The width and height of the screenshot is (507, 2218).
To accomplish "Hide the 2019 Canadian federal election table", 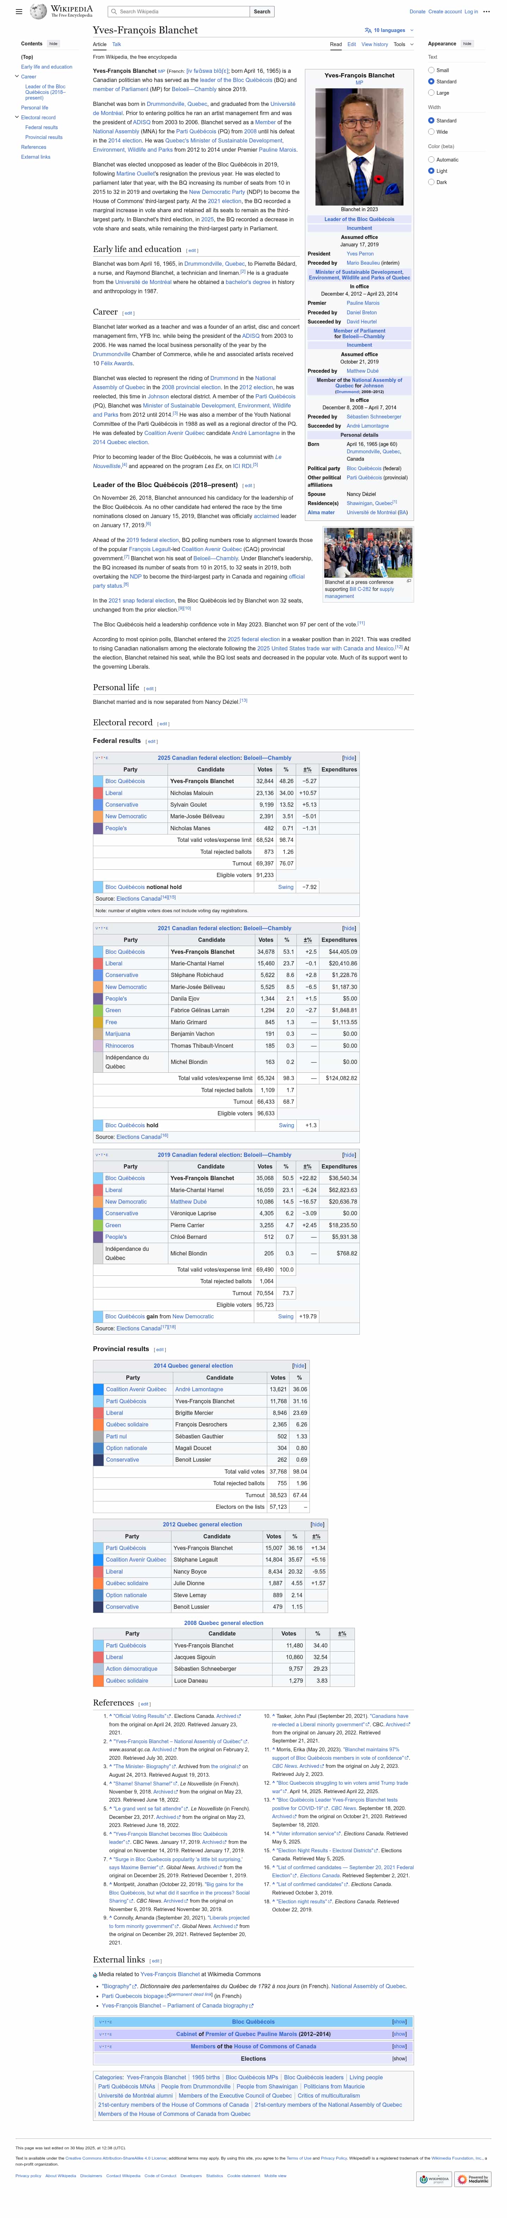I will pos(349,1155).
